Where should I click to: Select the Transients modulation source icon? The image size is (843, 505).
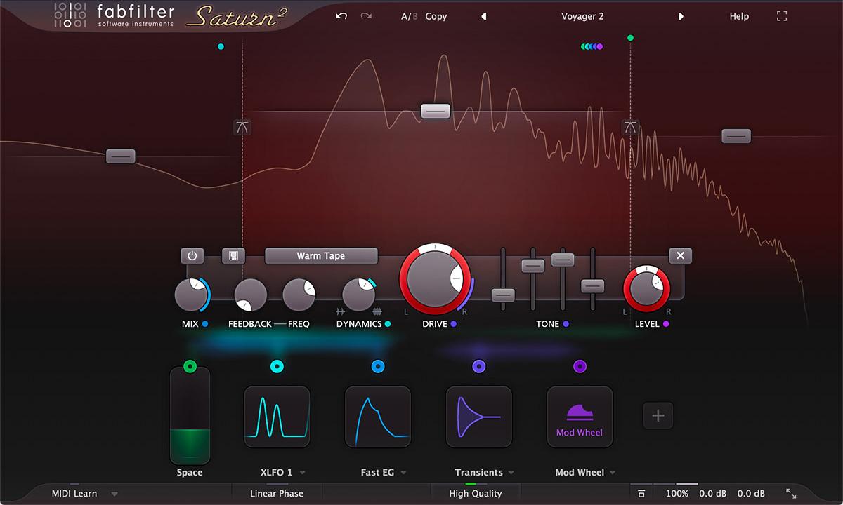pos(479,417)
